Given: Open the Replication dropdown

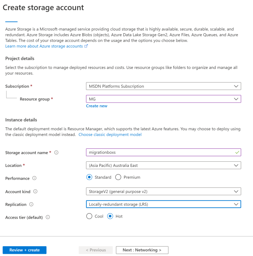Looking at the screenshot, I should 163,204.
